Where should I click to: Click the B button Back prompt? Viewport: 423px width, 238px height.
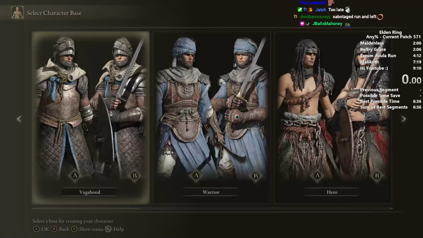[x=60, y=229]
